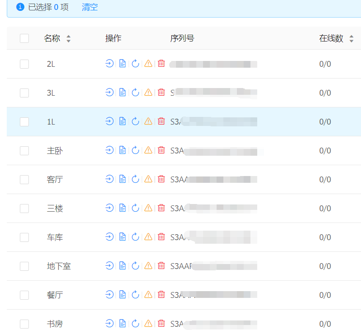This screenshot has height=334, width=361.
Task: Sort by the 在线数 column arrows
Action: click(352, 38)
